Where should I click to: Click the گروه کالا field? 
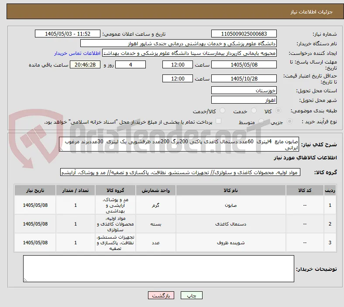[180, 172]
